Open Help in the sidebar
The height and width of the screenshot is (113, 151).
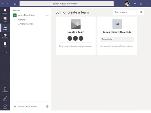[5, 107]
